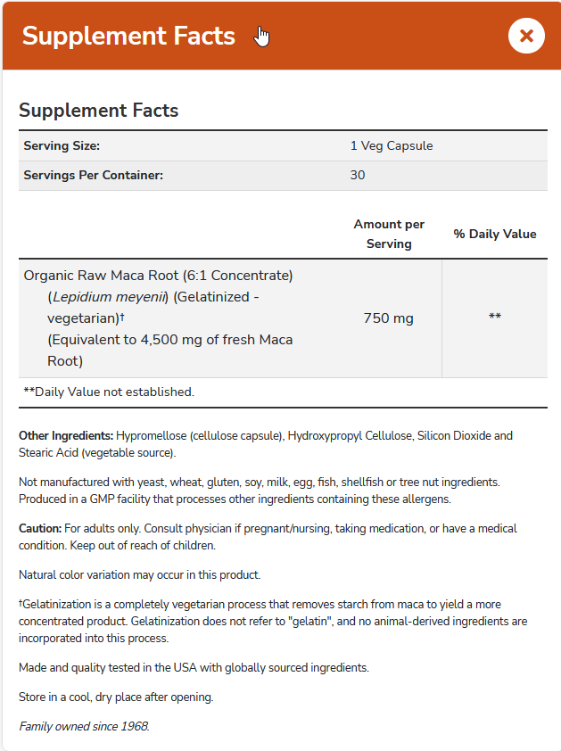Click the orange header title Supplement Facts
The width and height of the screenshot is (561, 751).
tap(128, 36)
